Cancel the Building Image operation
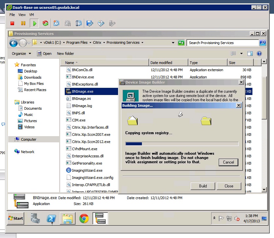The height and width of the screenshot is (238, 274). 228,162
